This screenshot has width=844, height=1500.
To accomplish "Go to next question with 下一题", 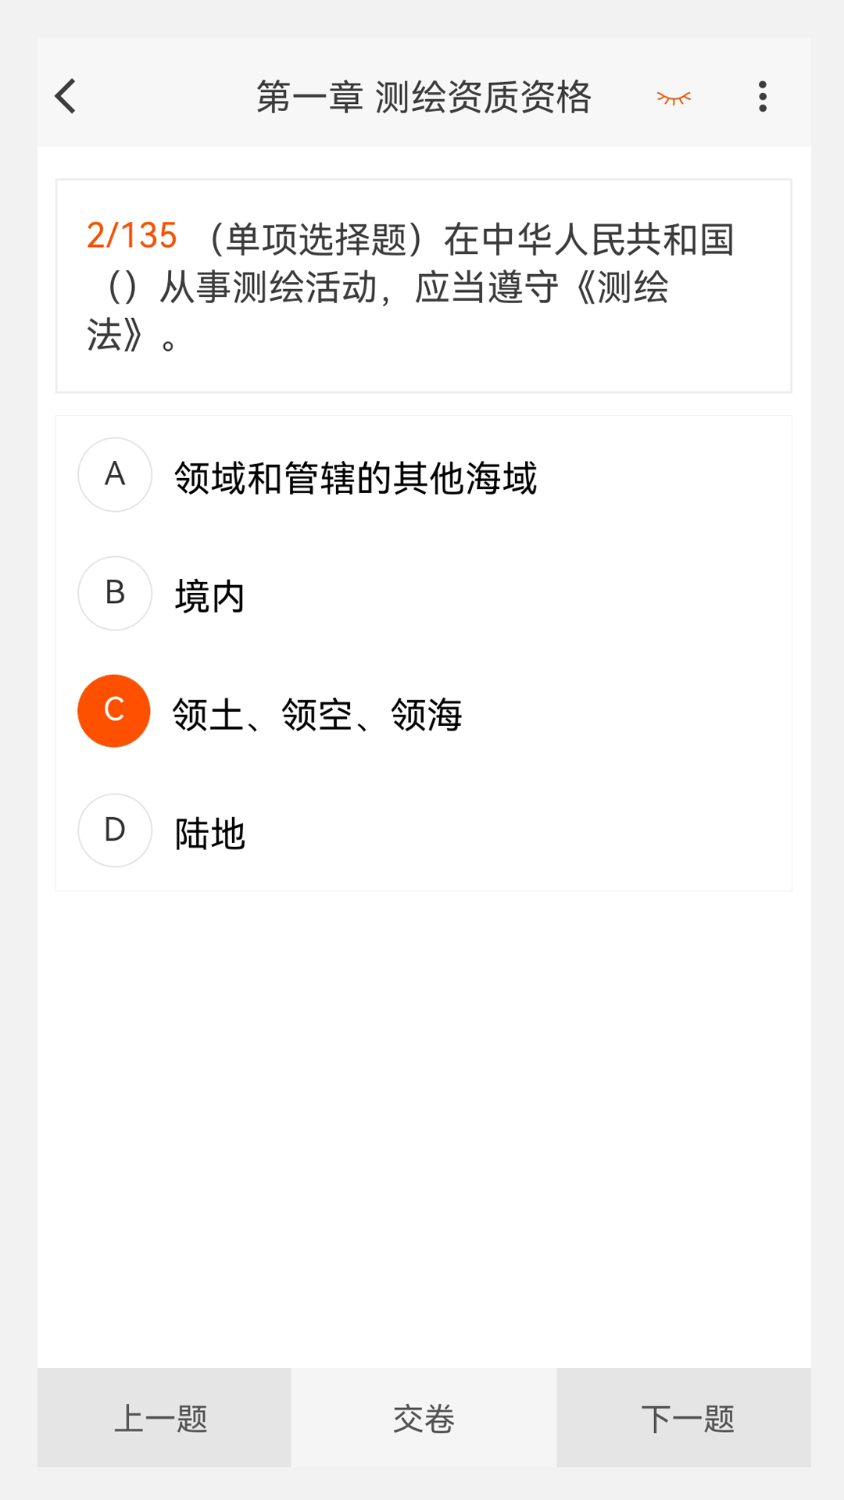I will [x=685, y=1418].
